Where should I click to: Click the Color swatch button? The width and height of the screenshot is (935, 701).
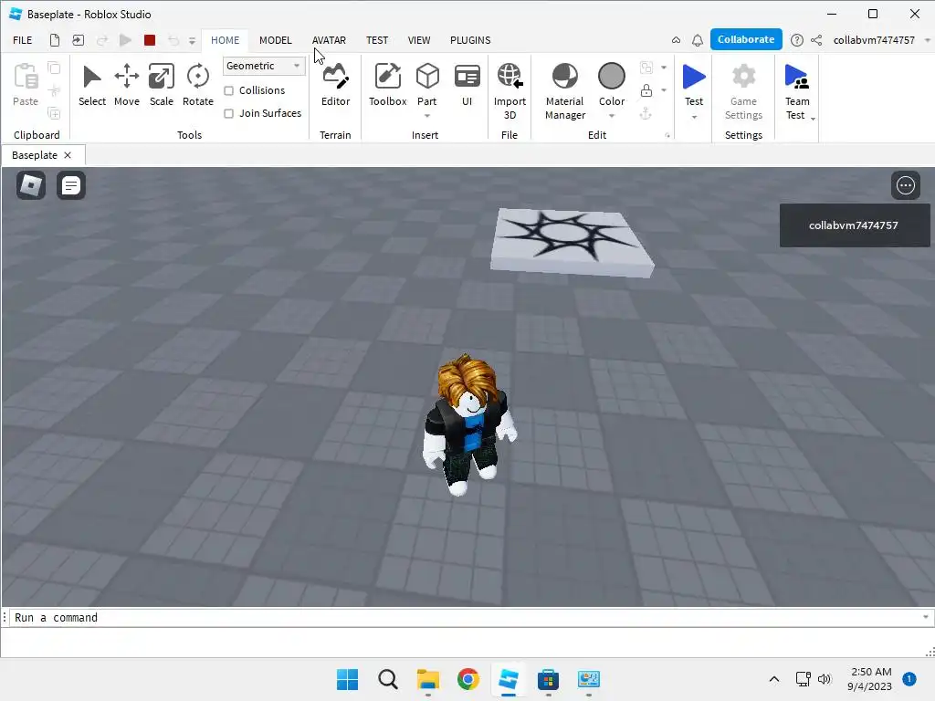tap(611, 78)
